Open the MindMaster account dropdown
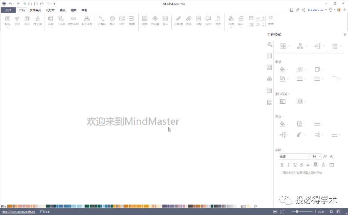 [317, 10]
